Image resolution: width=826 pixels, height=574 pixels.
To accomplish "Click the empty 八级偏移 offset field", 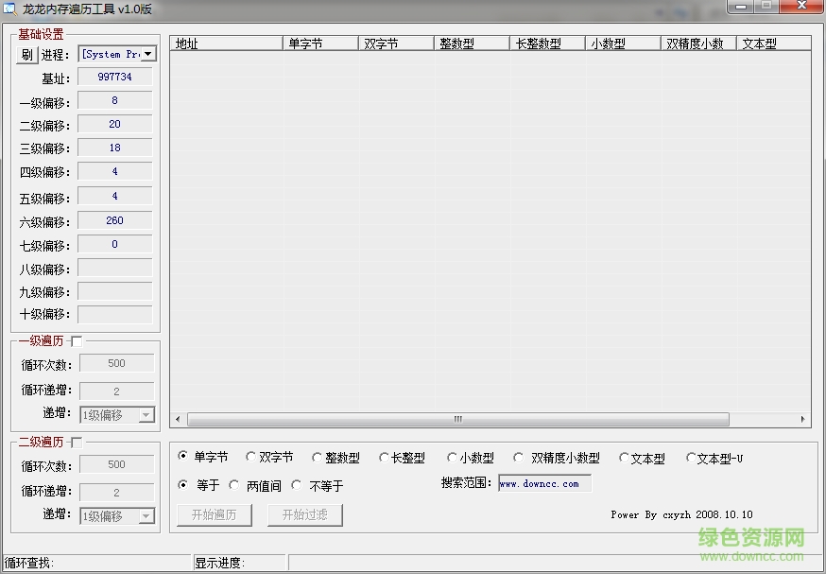I will click(x=114, y=268).
